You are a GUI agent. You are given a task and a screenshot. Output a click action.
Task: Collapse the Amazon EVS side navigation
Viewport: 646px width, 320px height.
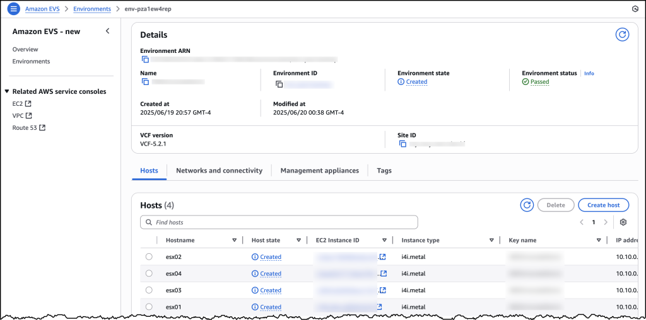[x=107, y=31]
